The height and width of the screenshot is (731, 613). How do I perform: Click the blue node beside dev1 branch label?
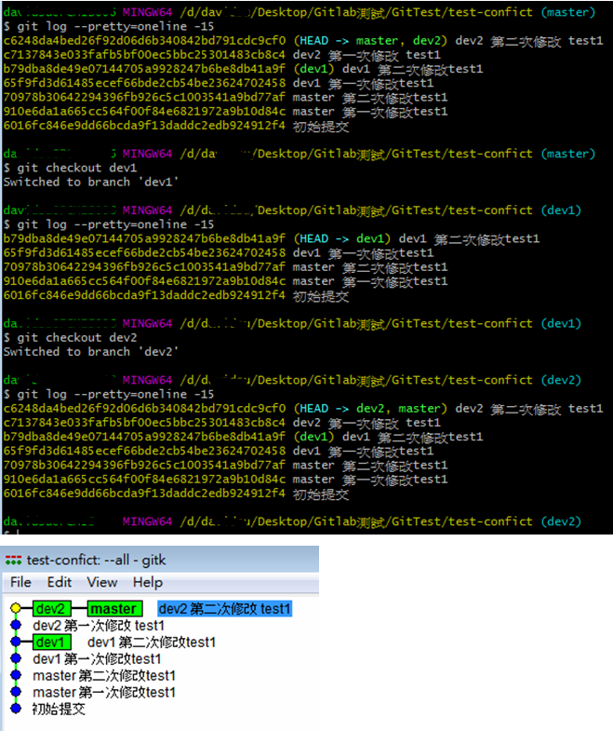(x=15, y=643)
